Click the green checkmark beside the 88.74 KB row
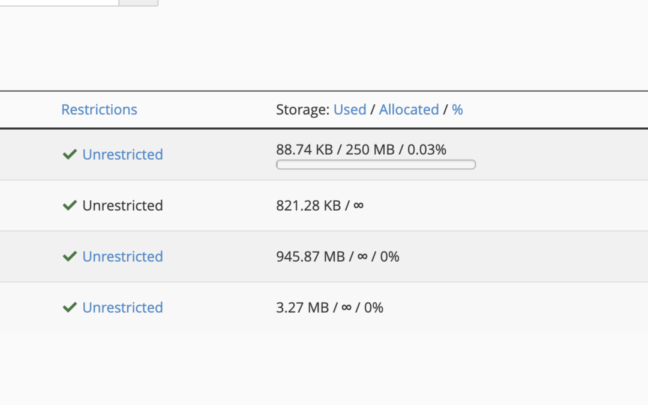 (x=70, y=154)
